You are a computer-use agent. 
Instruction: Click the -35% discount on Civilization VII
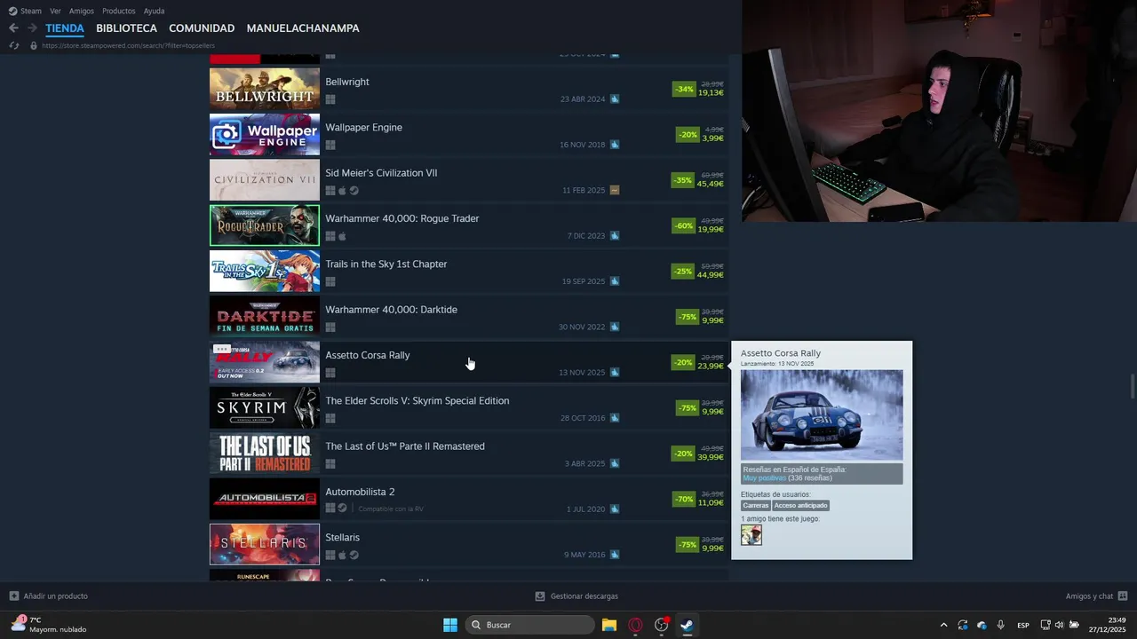(x=682, y=180)
